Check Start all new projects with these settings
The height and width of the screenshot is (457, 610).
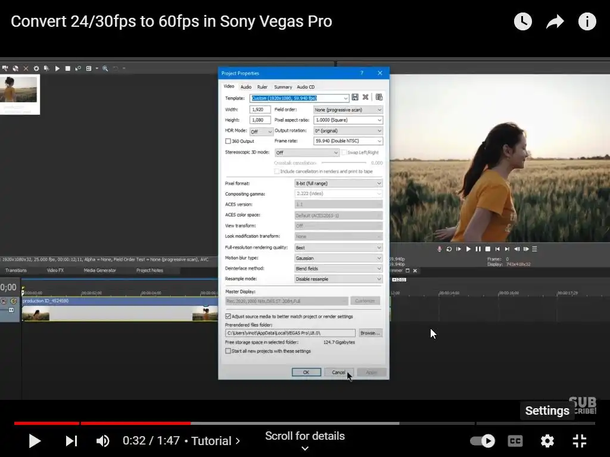(228, 351)
